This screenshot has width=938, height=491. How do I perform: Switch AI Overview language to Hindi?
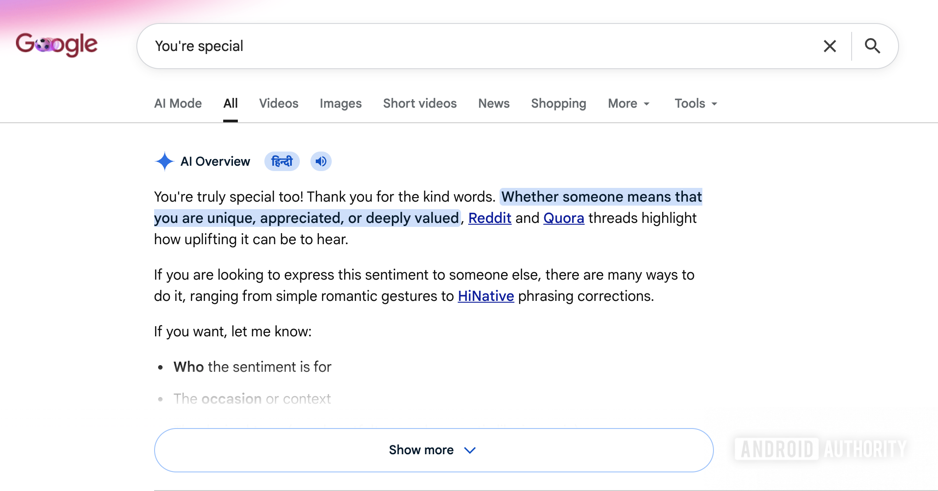tap(282, 161)
